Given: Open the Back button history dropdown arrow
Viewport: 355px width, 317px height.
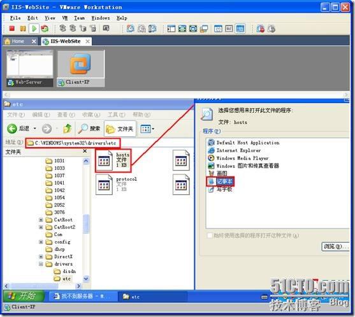Looking at the screenshot, I should click(35, 129).
